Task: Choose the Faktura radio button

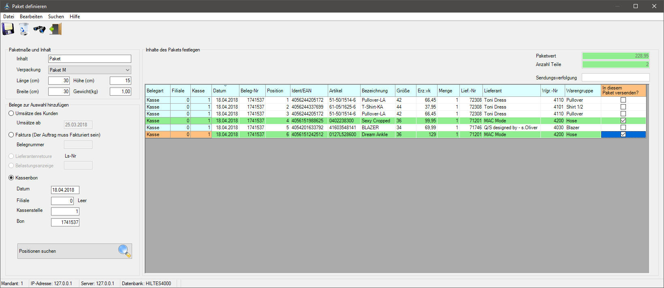Action: (11, 135)
